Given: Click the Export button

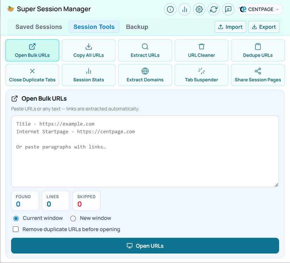Looking at the screenshot, I should (x=264, y=27).
